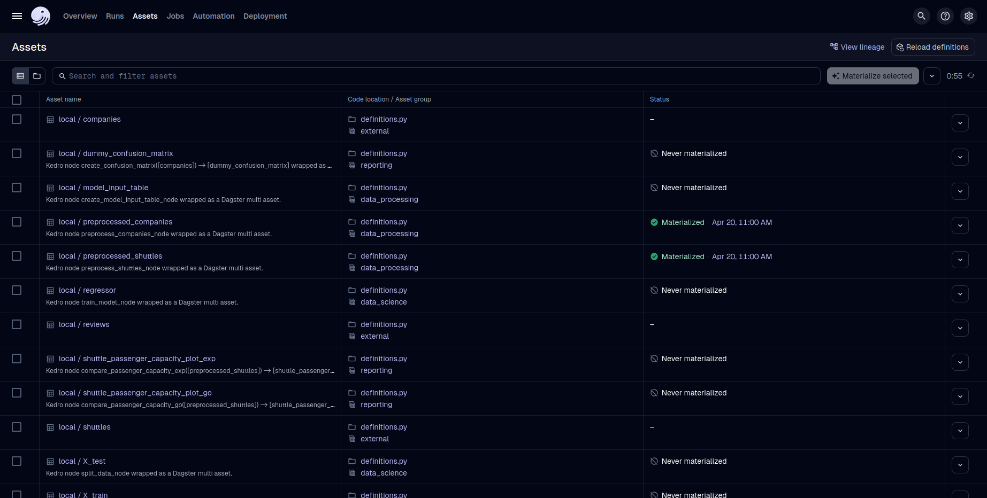Open the local / shuttle_passenger_capacity_plot_go asset link
The width and height of the screenshot is (987, 498).
[135, 393]
